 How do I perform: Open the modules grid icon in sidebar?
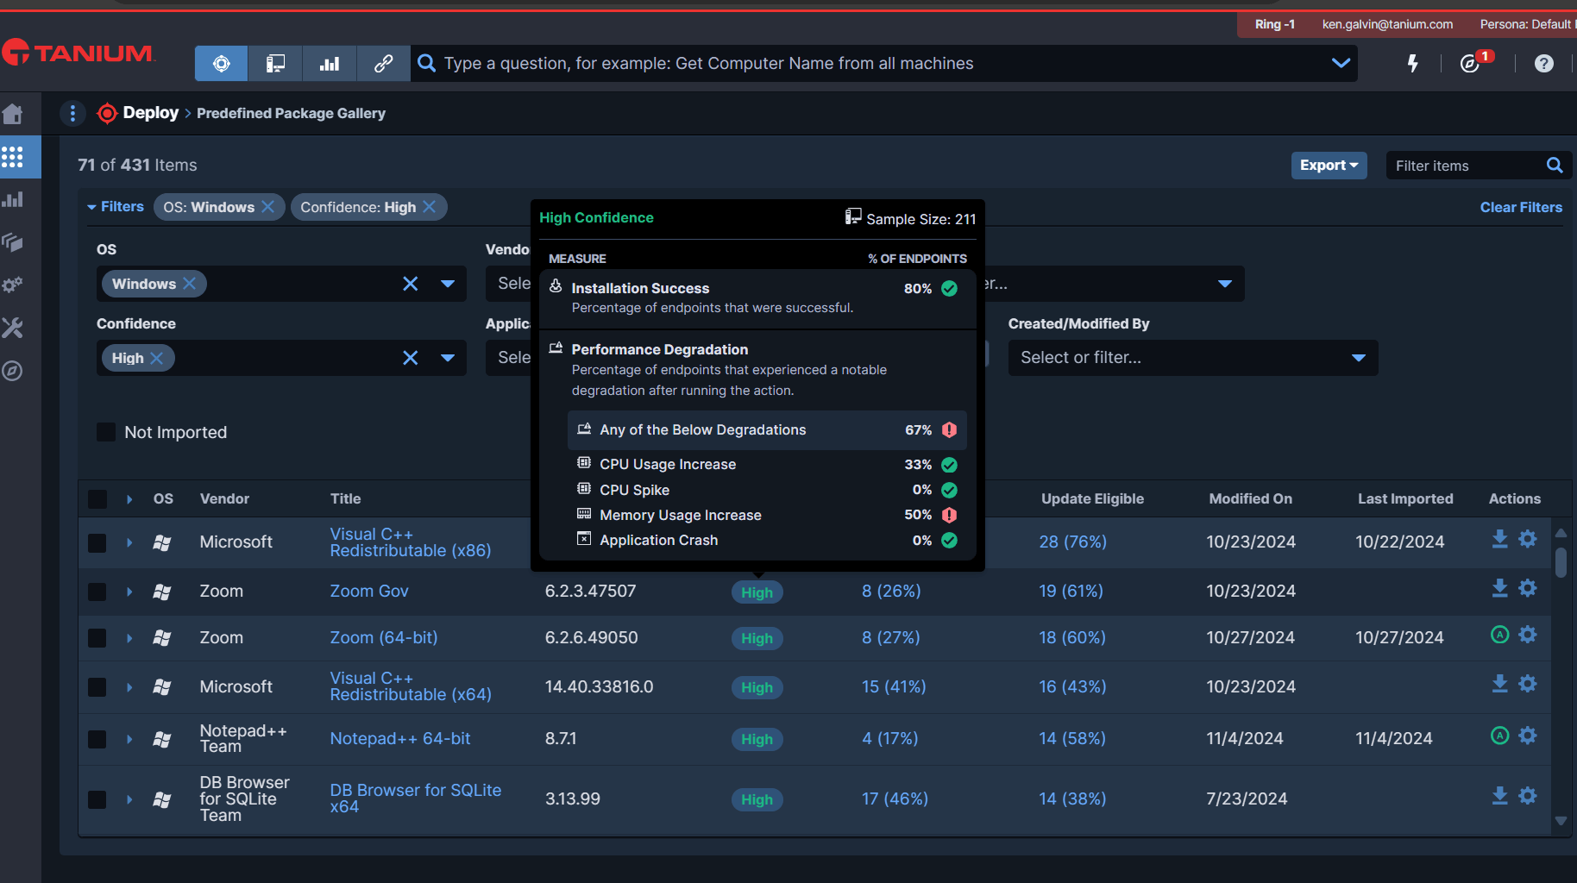13,157
